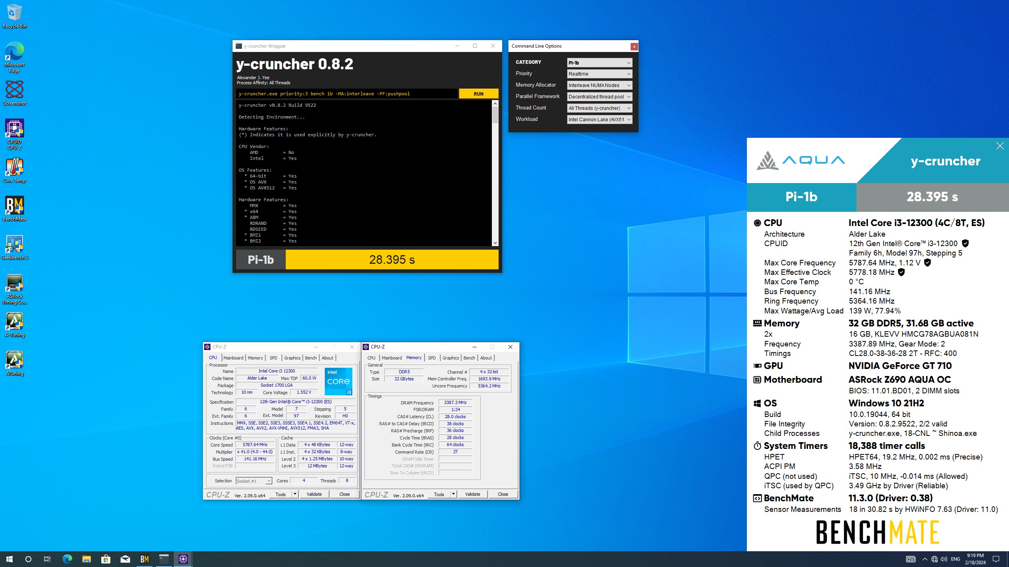Click ENG language indicator in tray

(955, 559)
